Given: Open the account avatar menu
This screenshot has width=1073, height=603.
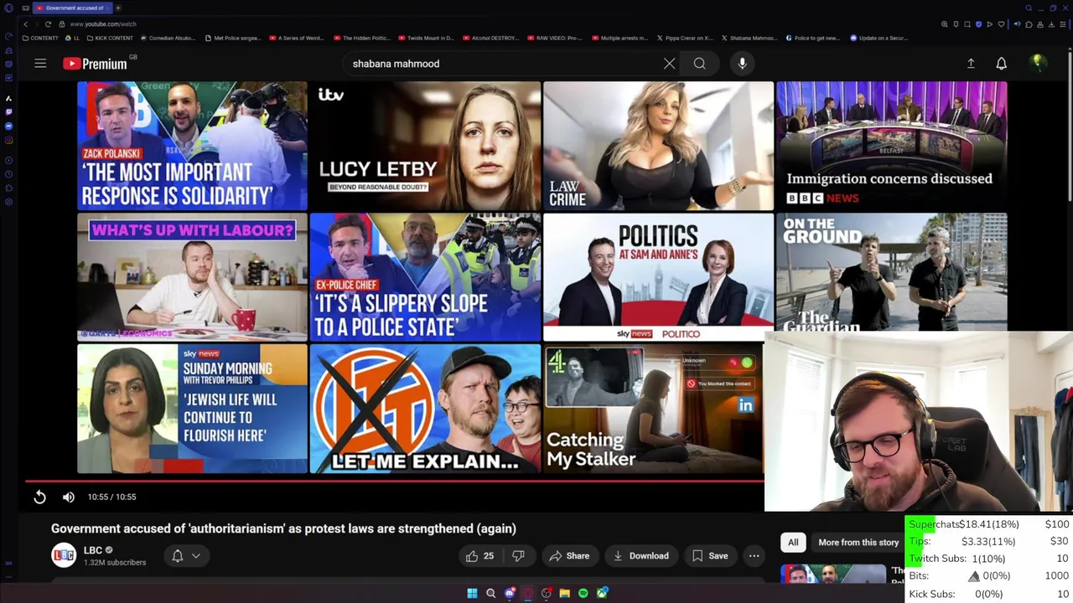Looking at the screenshot, I should (1037, 63).
